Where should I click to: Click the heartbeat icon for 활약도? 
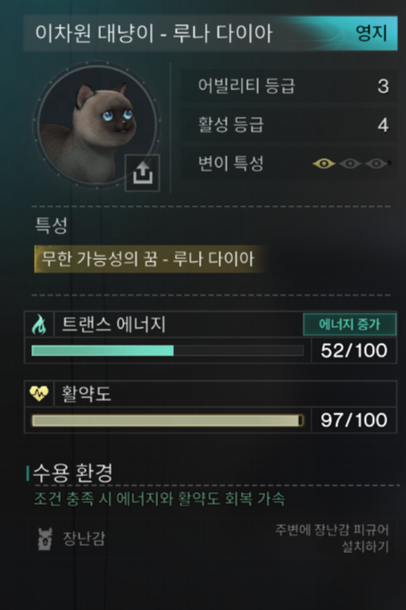(39, 393)
